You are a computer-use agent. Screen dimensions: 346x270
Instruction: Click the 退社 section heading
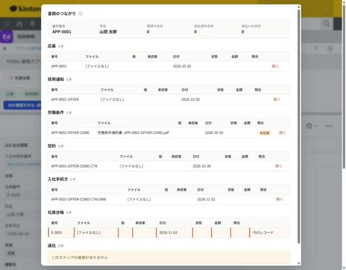[51, 246]
